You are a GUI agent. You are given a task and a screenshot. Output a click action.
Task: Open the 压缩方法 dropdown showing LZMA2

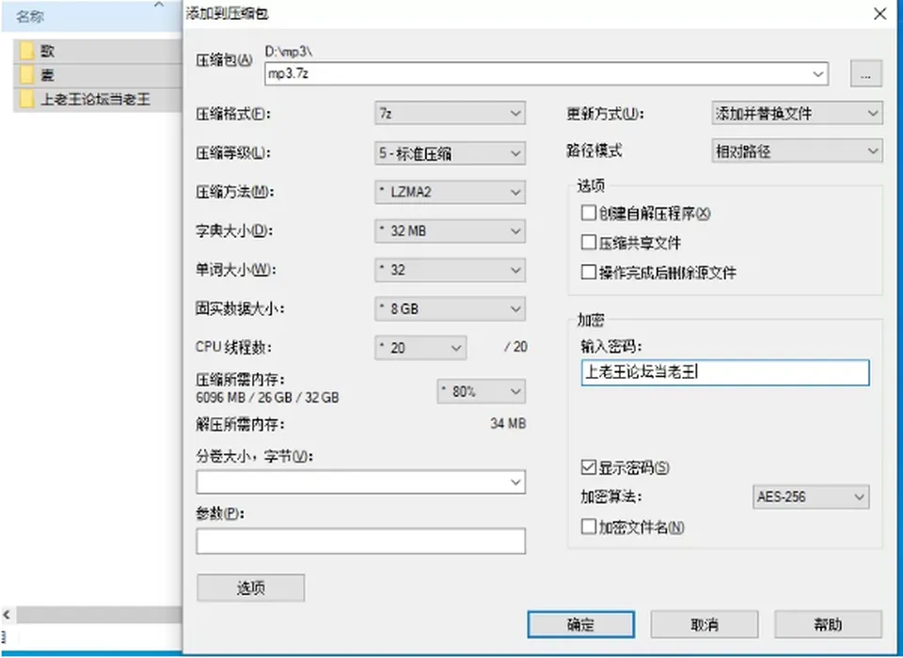(x=450, y=192)
